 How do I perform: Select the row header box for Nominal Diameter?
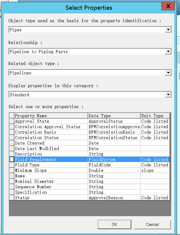coord(12,181)
